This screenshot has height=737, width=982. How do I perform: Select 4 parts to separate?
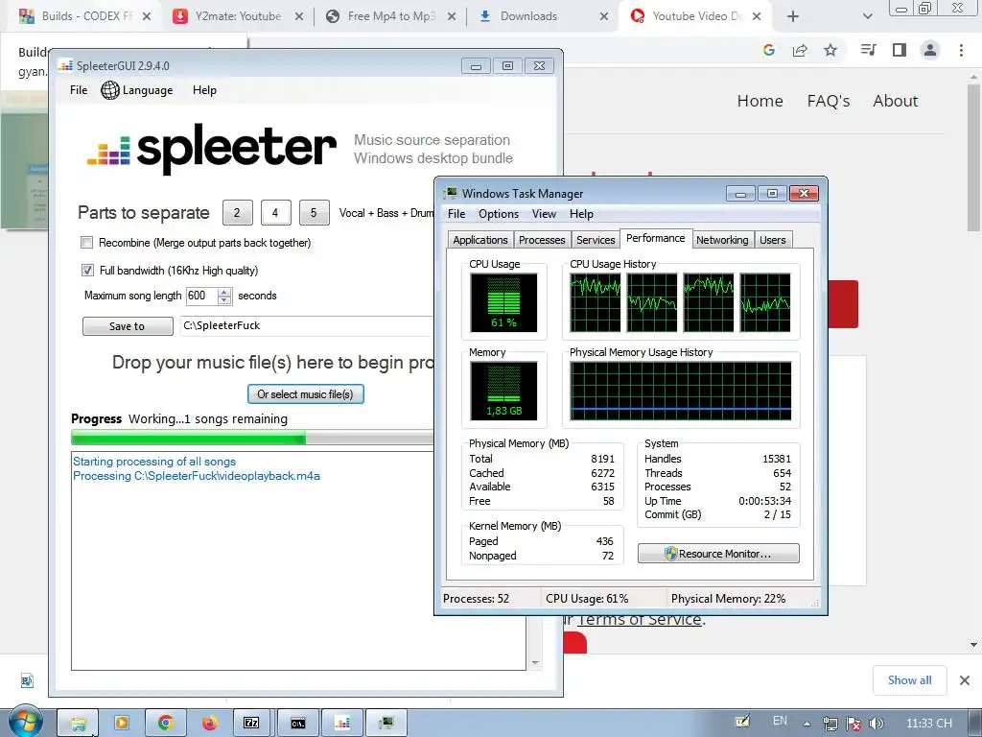[275, 212]
